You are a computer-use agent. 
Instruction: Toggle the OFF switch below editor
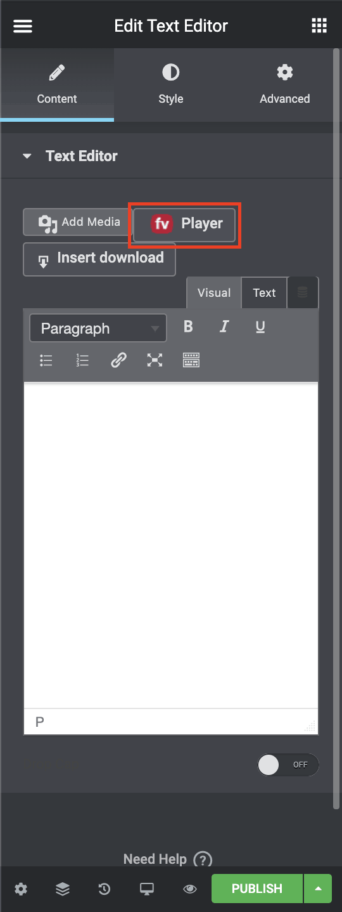click(x=288, y=765)
